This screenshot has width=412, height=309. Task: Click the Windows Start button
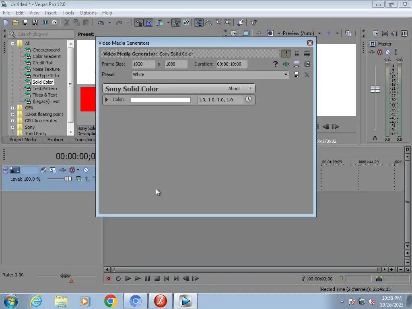point(11,301)
